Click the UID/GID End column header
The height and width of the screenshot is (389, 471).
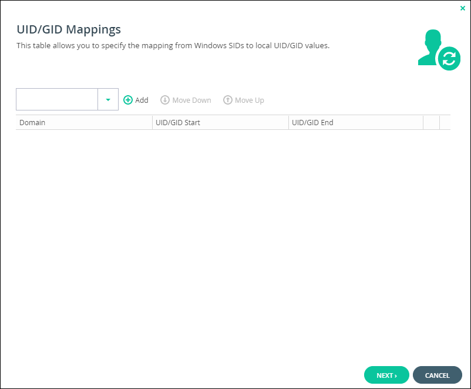356,123
